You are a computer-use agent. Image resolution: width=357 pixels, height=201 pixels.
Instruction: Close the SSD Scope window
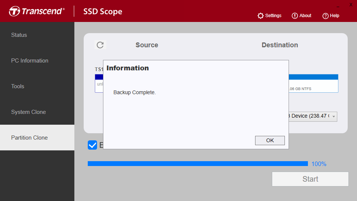[351, 5]
